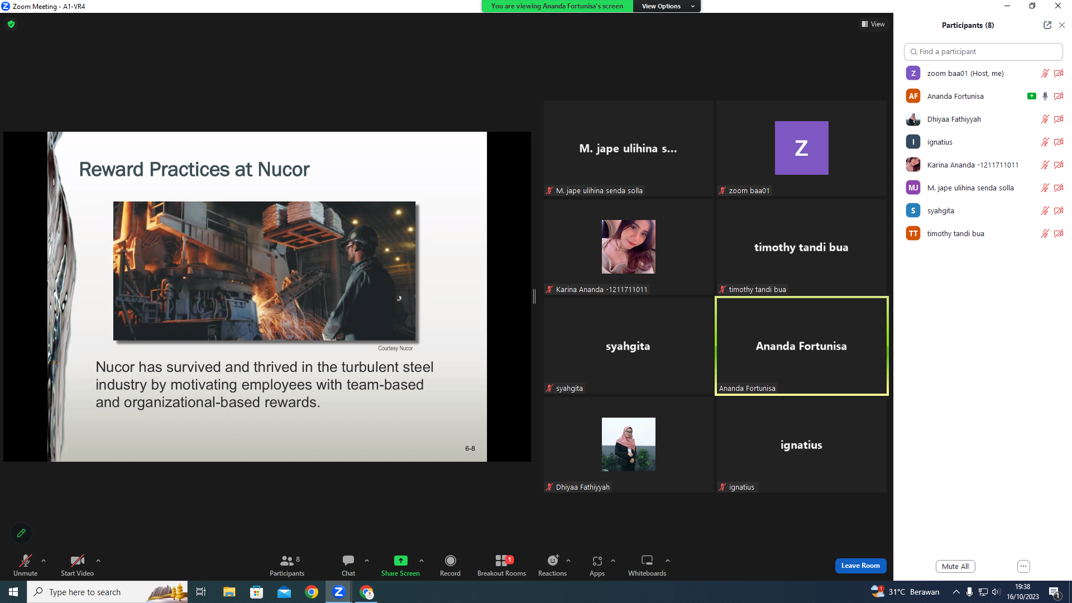The image size is (1072, 603).
Task: Toggle microphone for Ananda Fortunisa in list
Action: (x=1045, y=96)
